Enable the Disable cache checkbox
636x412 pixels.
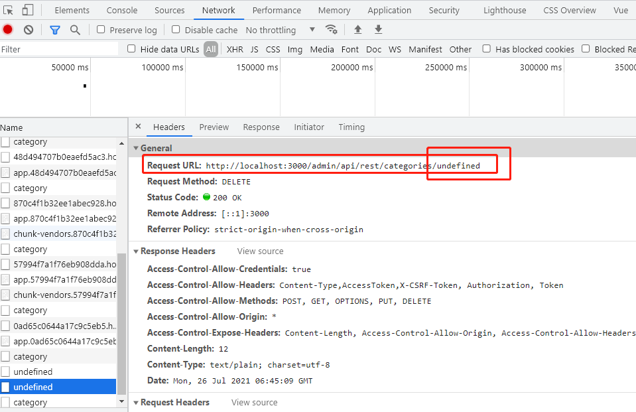176,29
